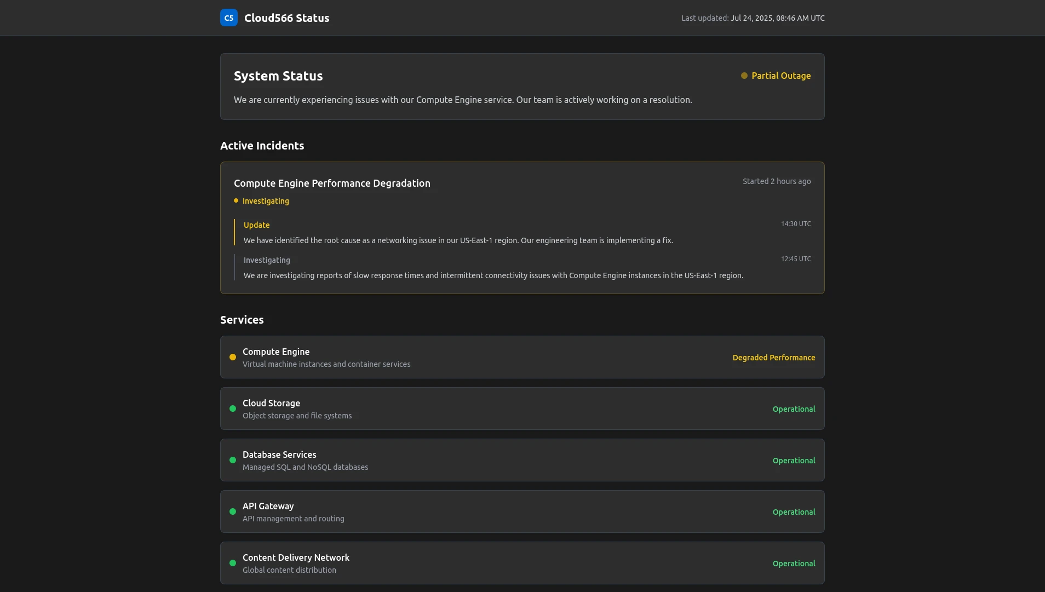Click the Database Services service name

tap(279, 455)
